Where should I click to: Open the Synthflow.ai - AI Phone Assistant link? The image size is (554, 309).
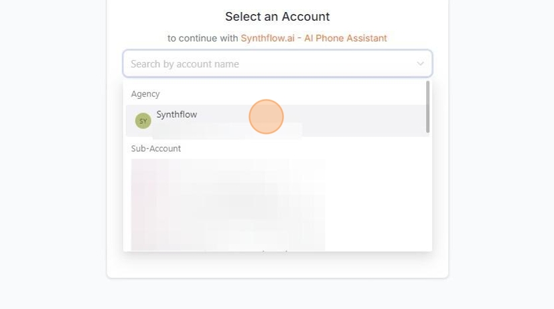click(x=314, y=38)
